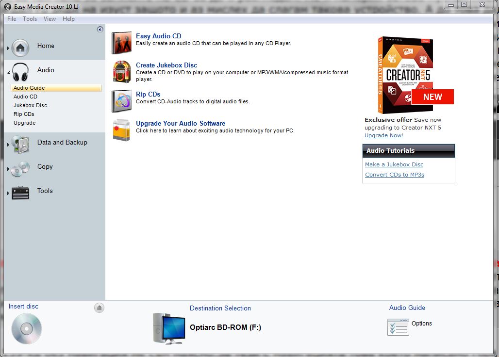This screenshot has height=357, width=499.
Task: Expand the Copy section arrow
Action: tap(8, 169)
